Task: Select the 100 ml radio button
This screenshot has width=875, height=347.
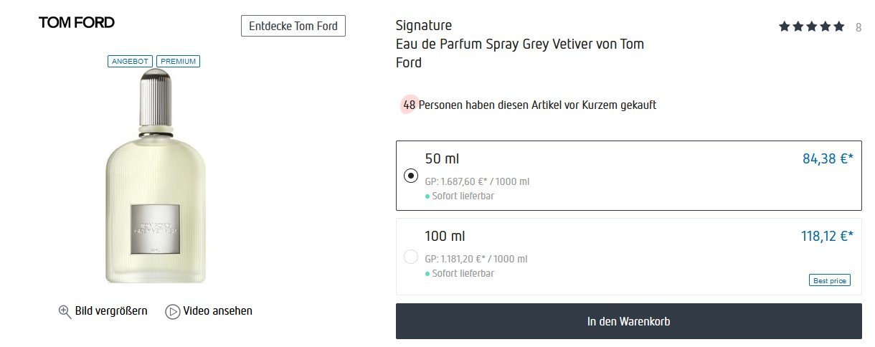Action: tap(411, 256)
